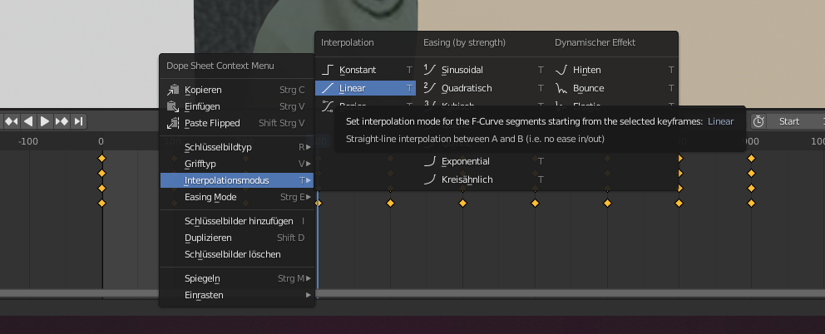Toggle preview range stopwatch icon

pos(758,121)
